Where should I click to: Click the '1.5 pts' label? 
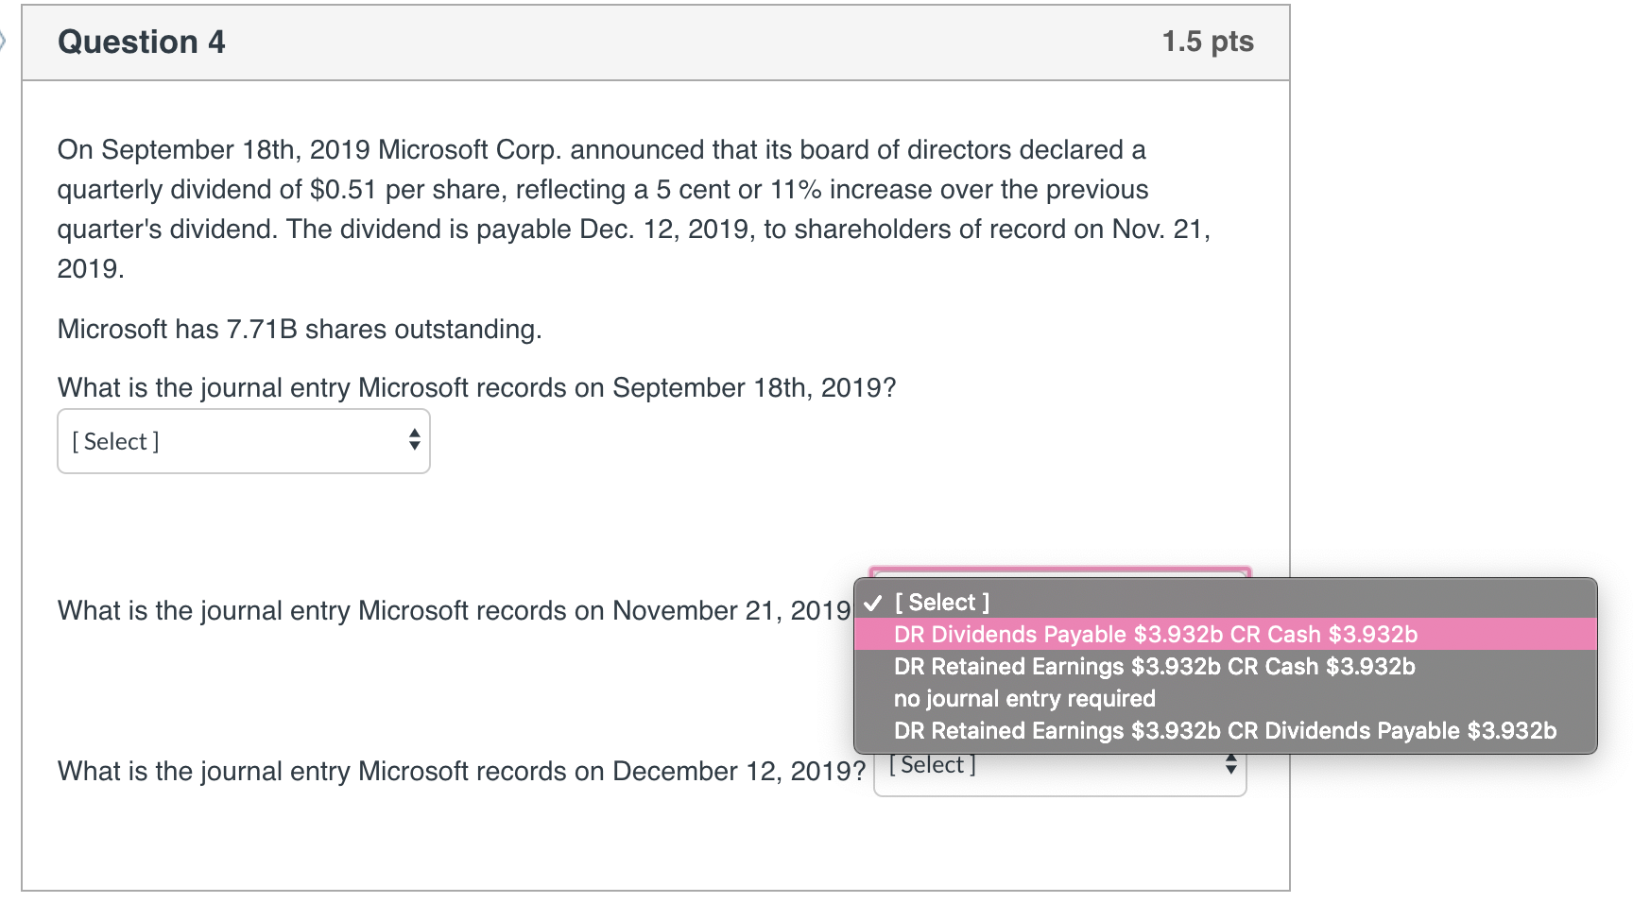coord(1208,42)
